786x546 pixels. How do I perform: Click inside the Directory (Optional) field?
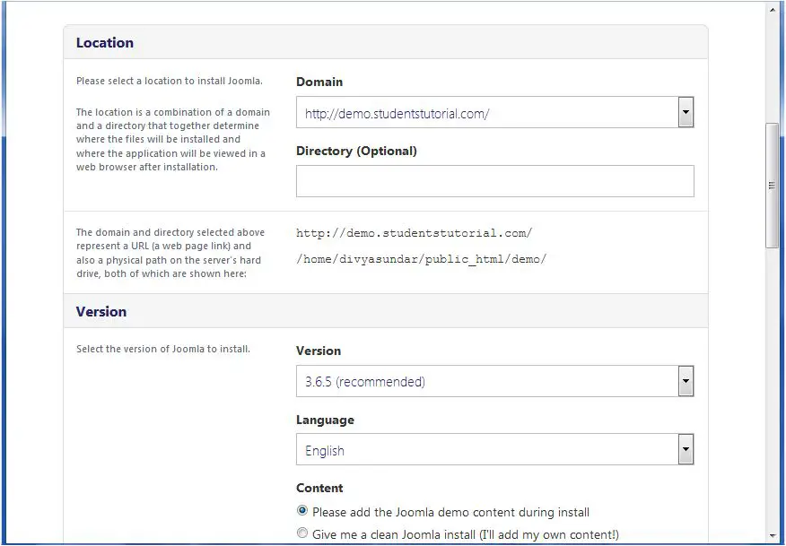pyautogui.click(x=493, y=181)
